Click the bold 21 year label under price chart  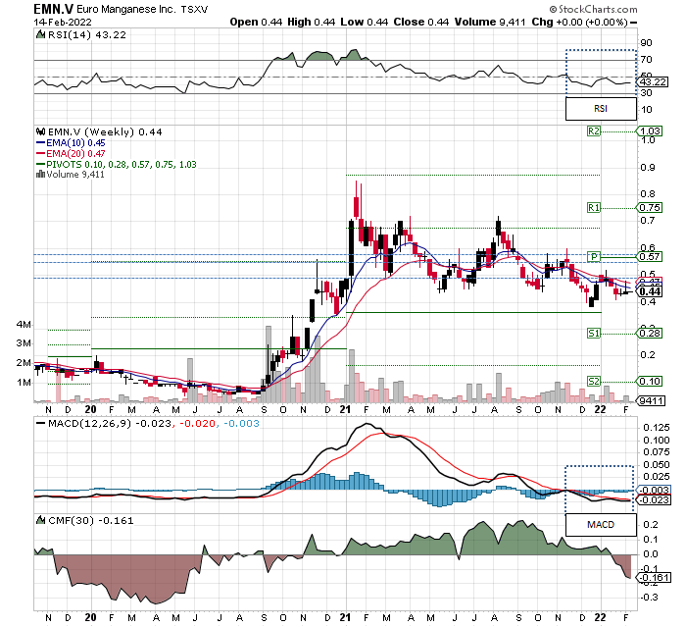(346, 409)
